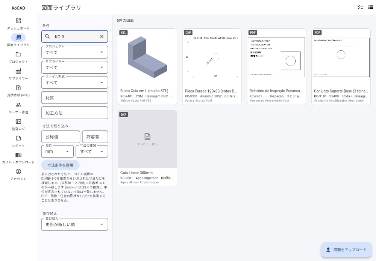376x261 pixels.
Task: Open レポート icon in sidebar
Action: coord(18,138)
